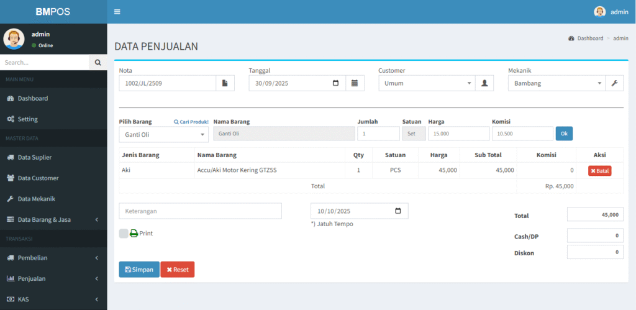The image size is (636, 310).
Task: Open the Pilih Barang dropdown
Action: coord(163,134)
